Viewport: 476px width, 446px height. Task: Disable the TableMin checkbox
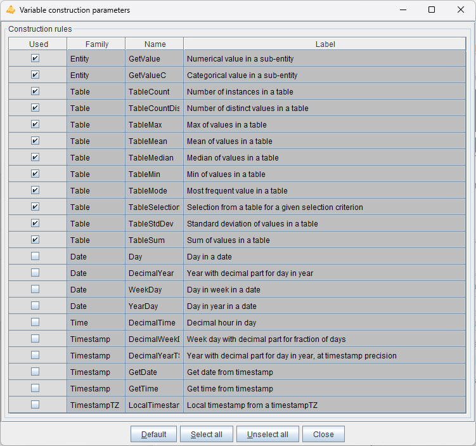click(35, 173)
